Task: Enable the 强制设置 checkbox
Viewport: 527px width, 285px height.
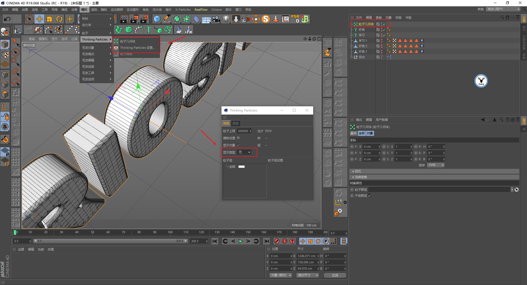Action: pyautogui.click(x=238, y=138)
